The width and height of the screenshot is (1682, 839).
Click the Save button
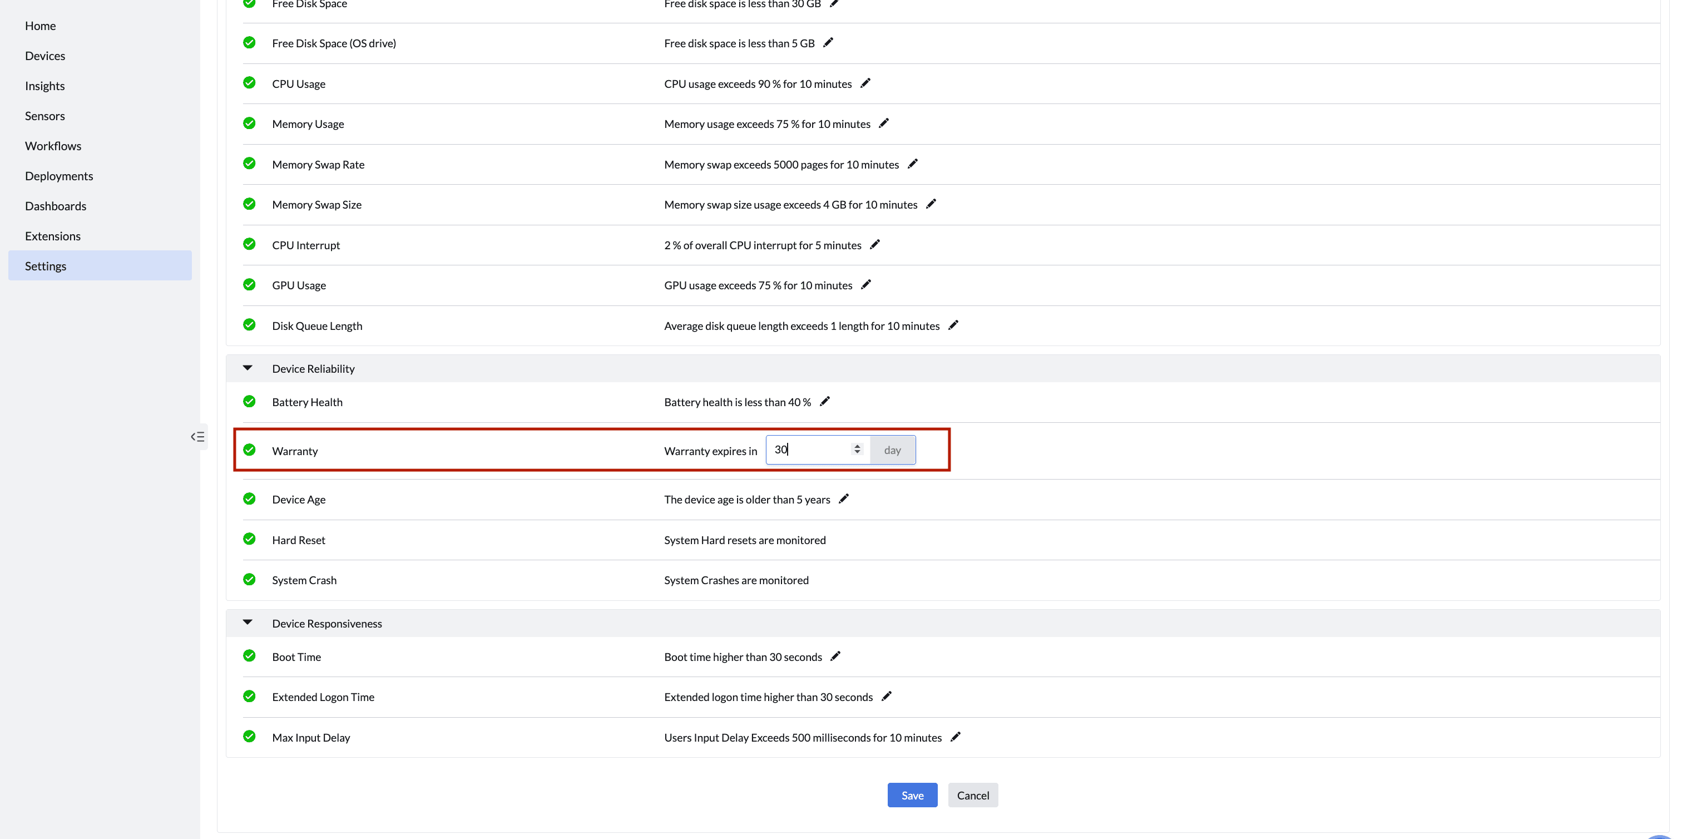(912, 794)
